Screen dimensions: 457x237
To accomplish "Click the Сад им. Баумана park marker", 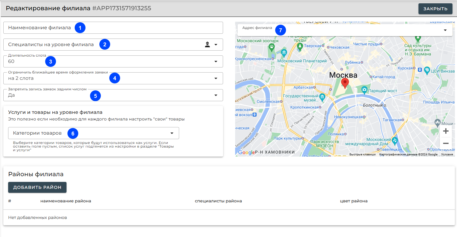I will [418, 38].
